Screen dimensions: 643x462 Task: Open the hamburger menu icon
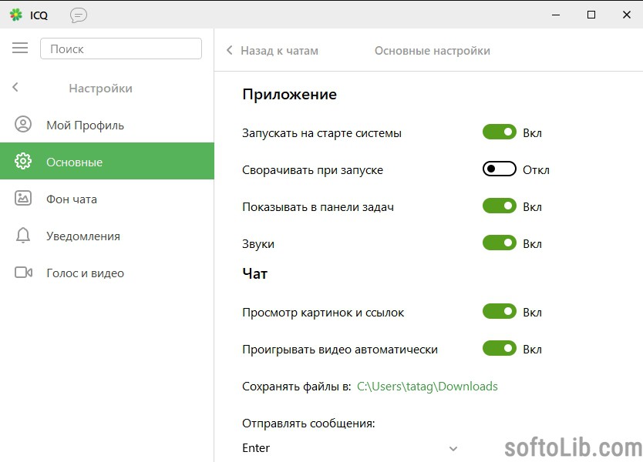click(x=20, y=49)
